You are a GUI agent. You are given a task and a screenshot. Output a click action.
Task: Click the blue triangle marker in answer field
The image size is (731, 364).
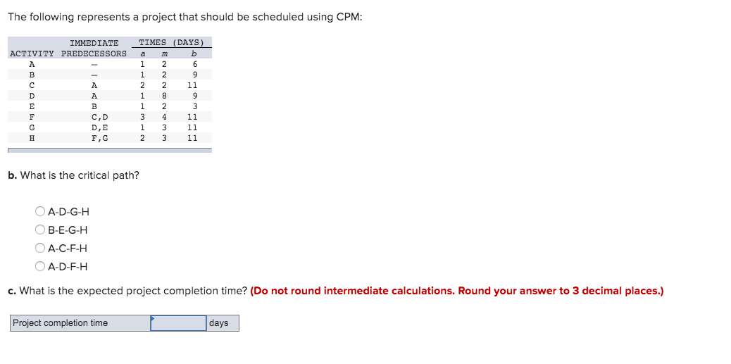(152, 318)
